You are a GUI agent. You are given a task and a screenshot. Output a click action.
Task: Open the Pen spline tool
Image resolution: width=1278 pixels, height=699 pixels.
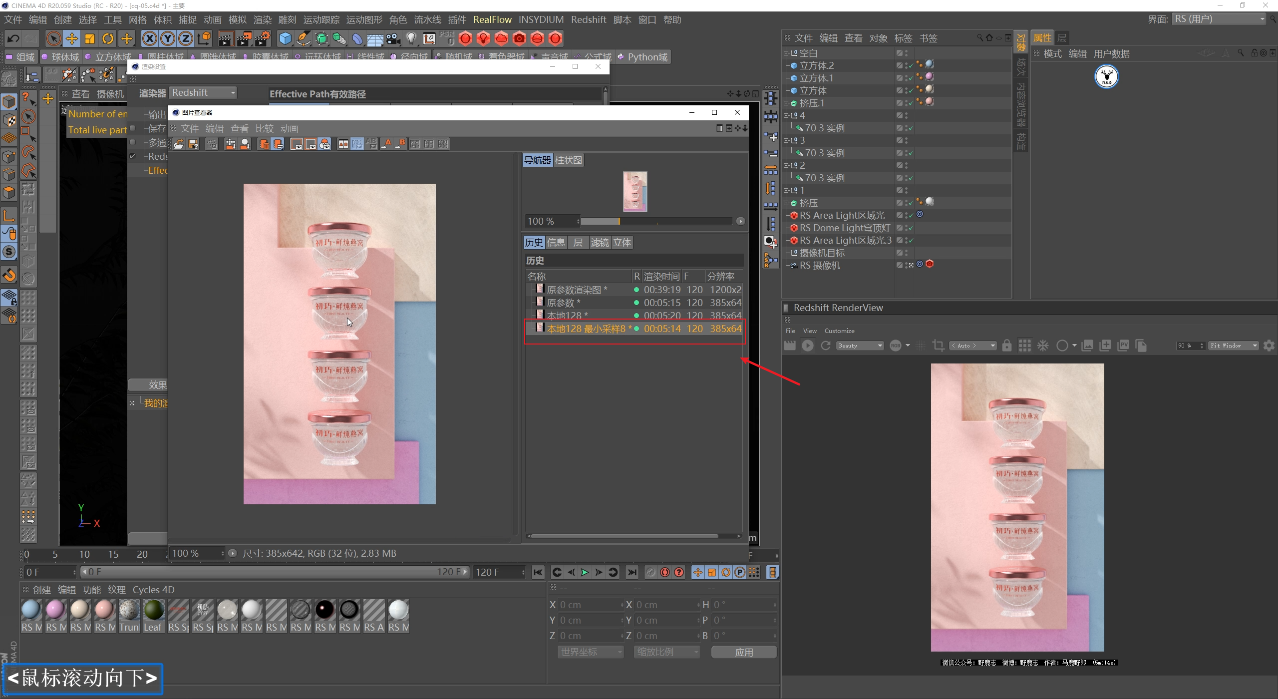tap(304, 38)
